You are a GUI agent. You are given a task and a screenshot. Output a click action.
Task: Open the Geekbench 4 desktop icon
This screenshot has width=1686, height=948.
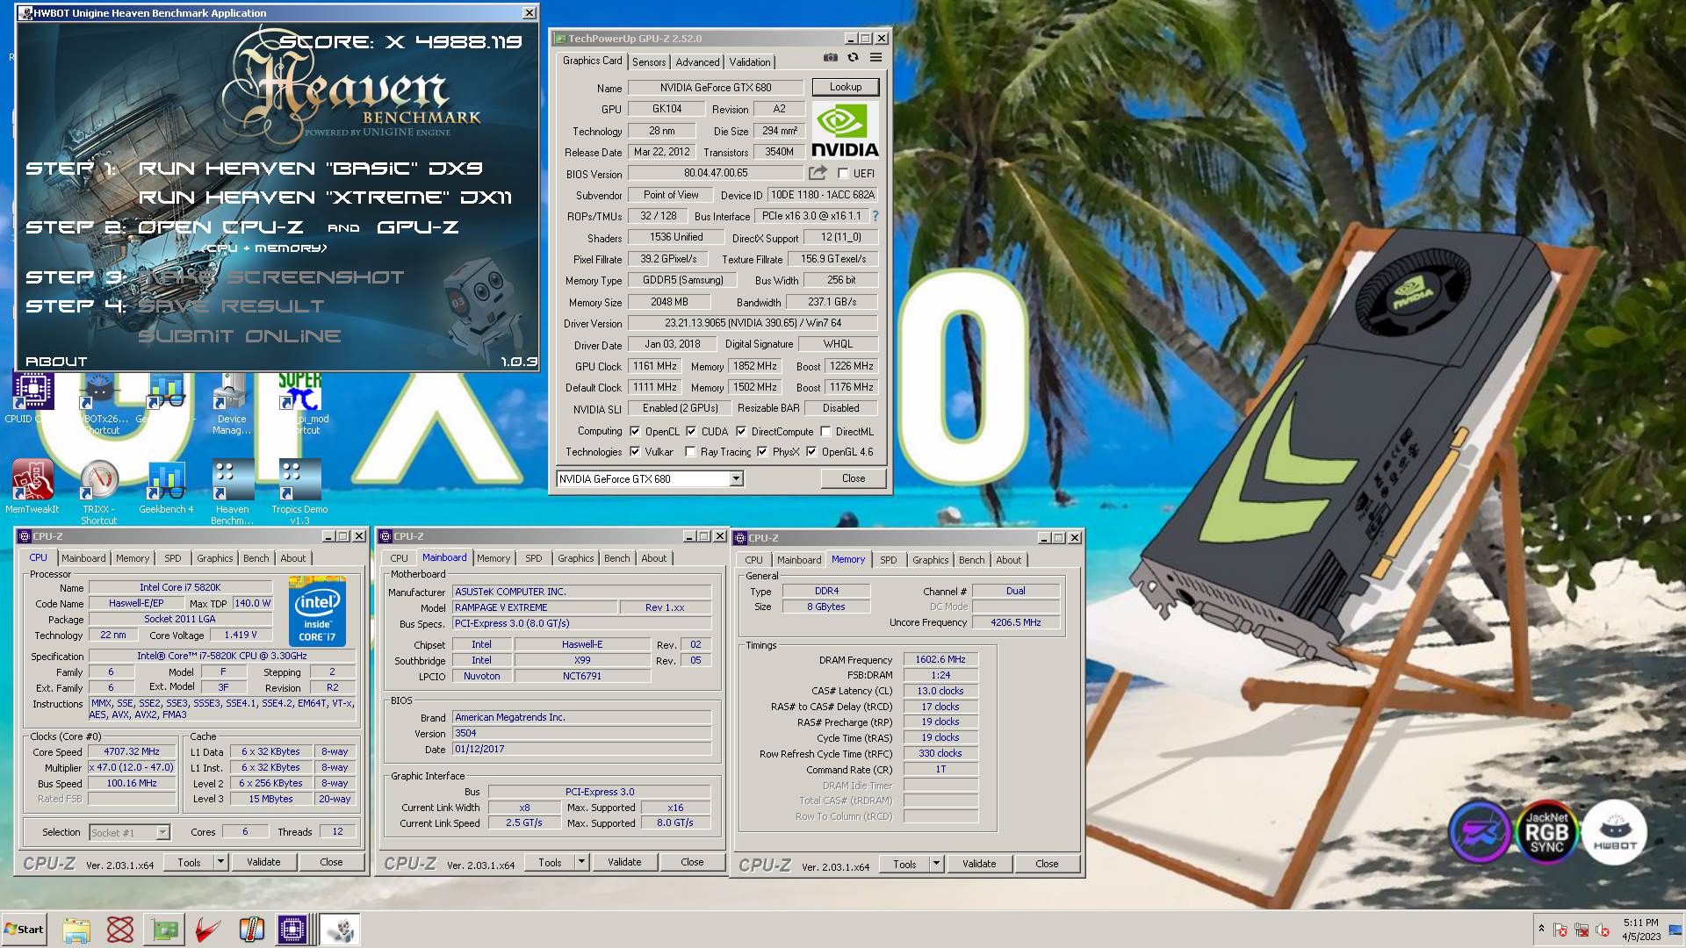tap(166, 486)
